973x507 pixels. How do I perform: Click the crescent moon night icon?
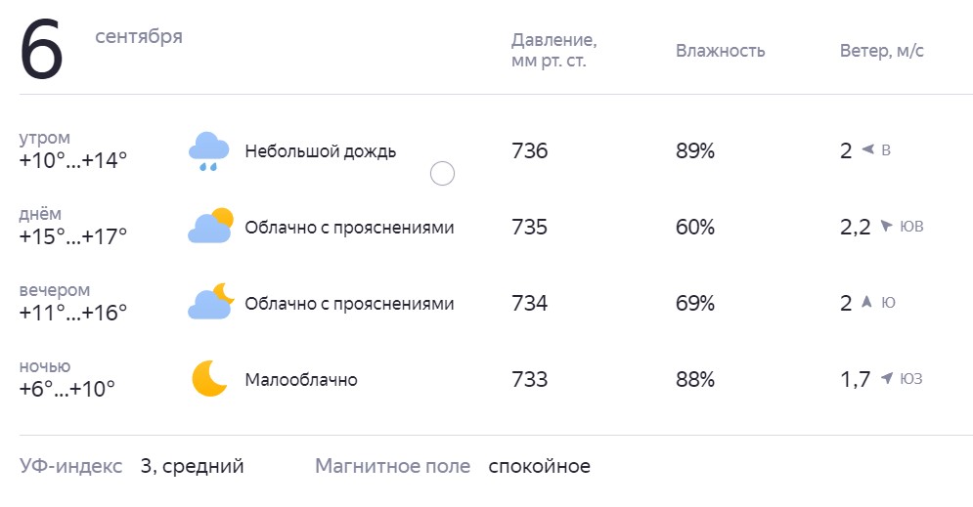pyautogui.click(x=209, y=378)
